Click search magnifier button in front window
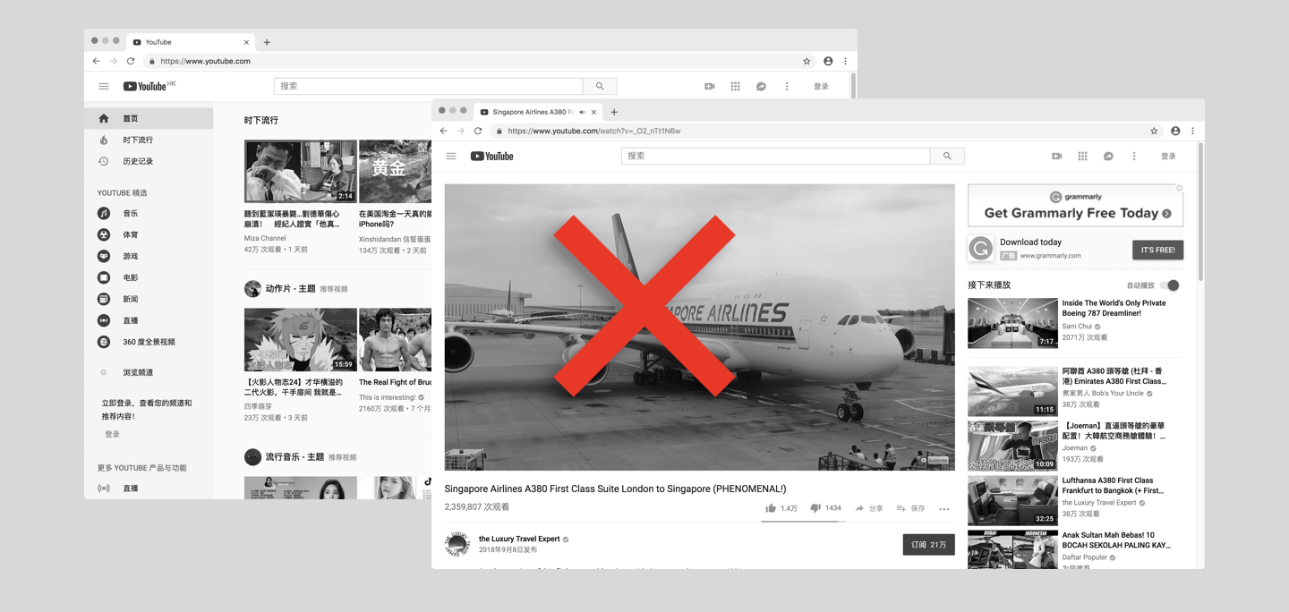Image resolution: width=1289 pixels, height=612 pixels. [x=947, y=156]
